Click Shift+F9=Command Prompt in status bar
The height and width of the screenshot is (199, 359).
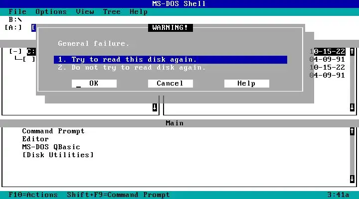[118, 195]
